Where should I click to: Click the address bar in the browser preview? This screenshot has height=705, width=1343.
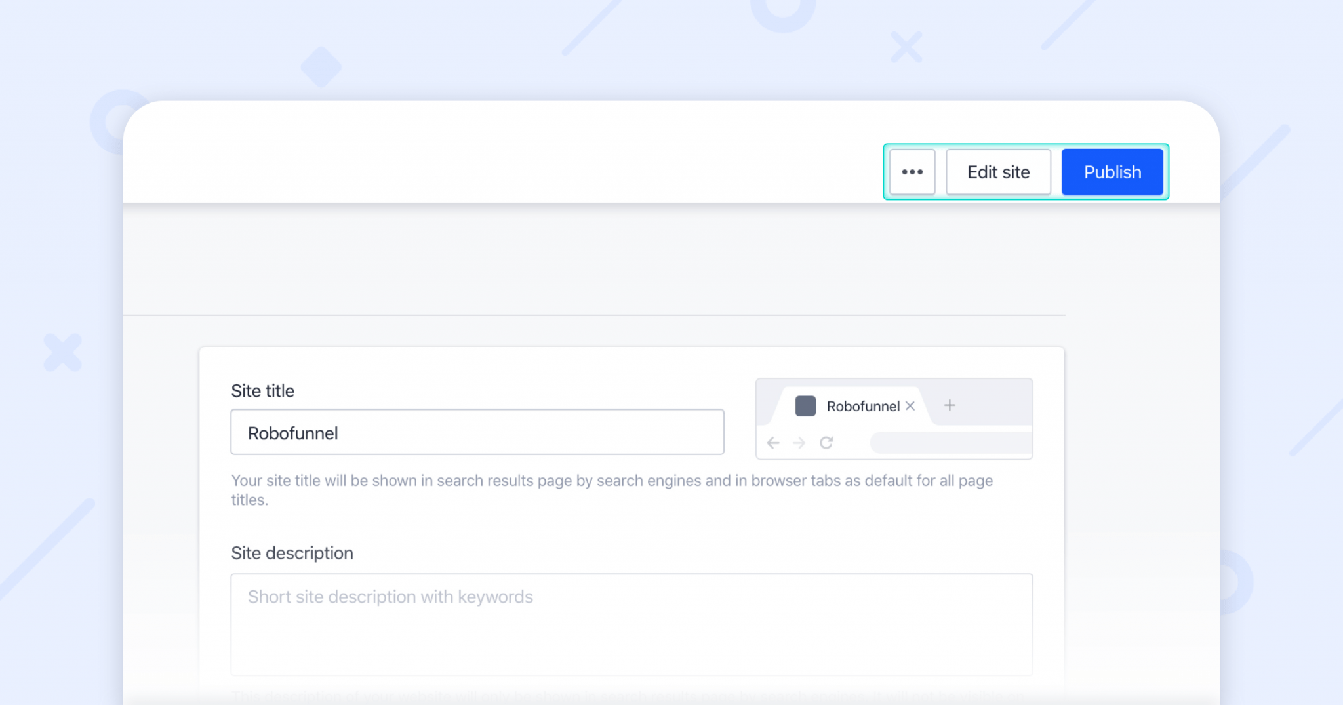(950, 443)
